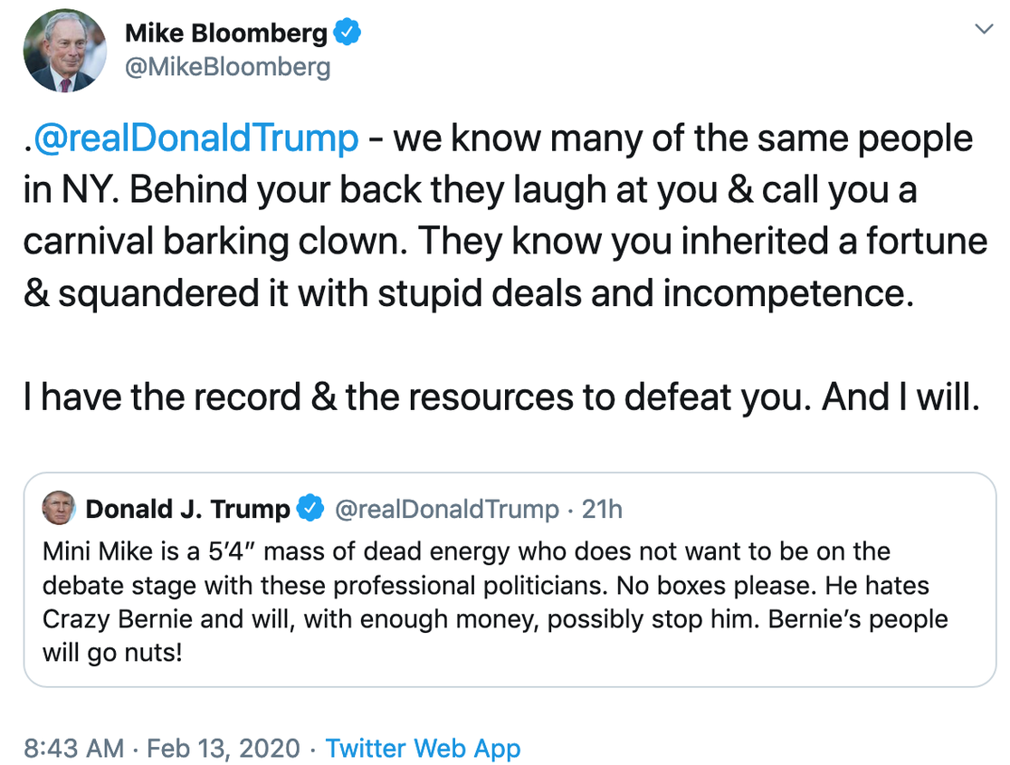
Task: Click the verified badge beside Donald J. Trump
Action: coord(310,510)
